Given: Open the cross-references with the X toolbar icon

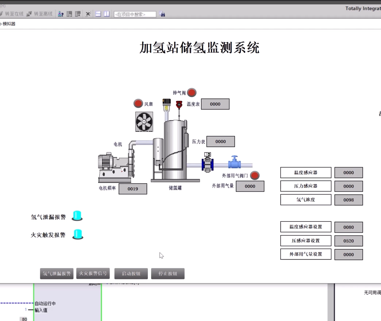Looking at the screenshot, I should click(x=88, y=14).
